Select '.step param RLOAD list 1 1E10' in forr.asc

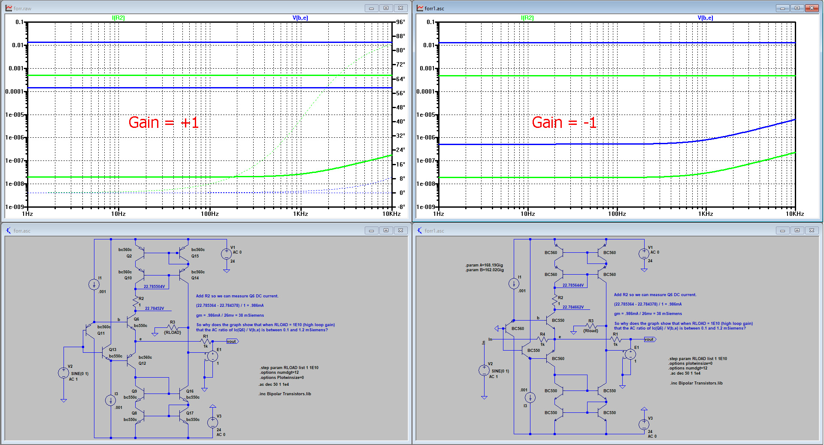289,367
